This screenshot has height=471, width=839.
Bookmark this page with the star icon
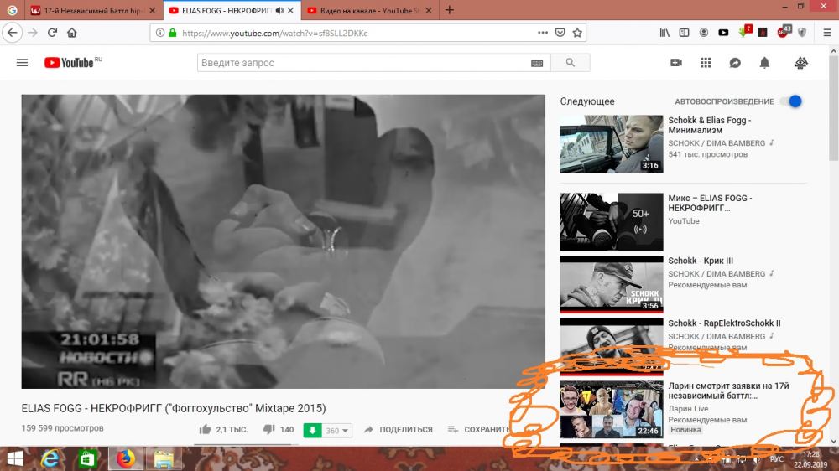577,33
